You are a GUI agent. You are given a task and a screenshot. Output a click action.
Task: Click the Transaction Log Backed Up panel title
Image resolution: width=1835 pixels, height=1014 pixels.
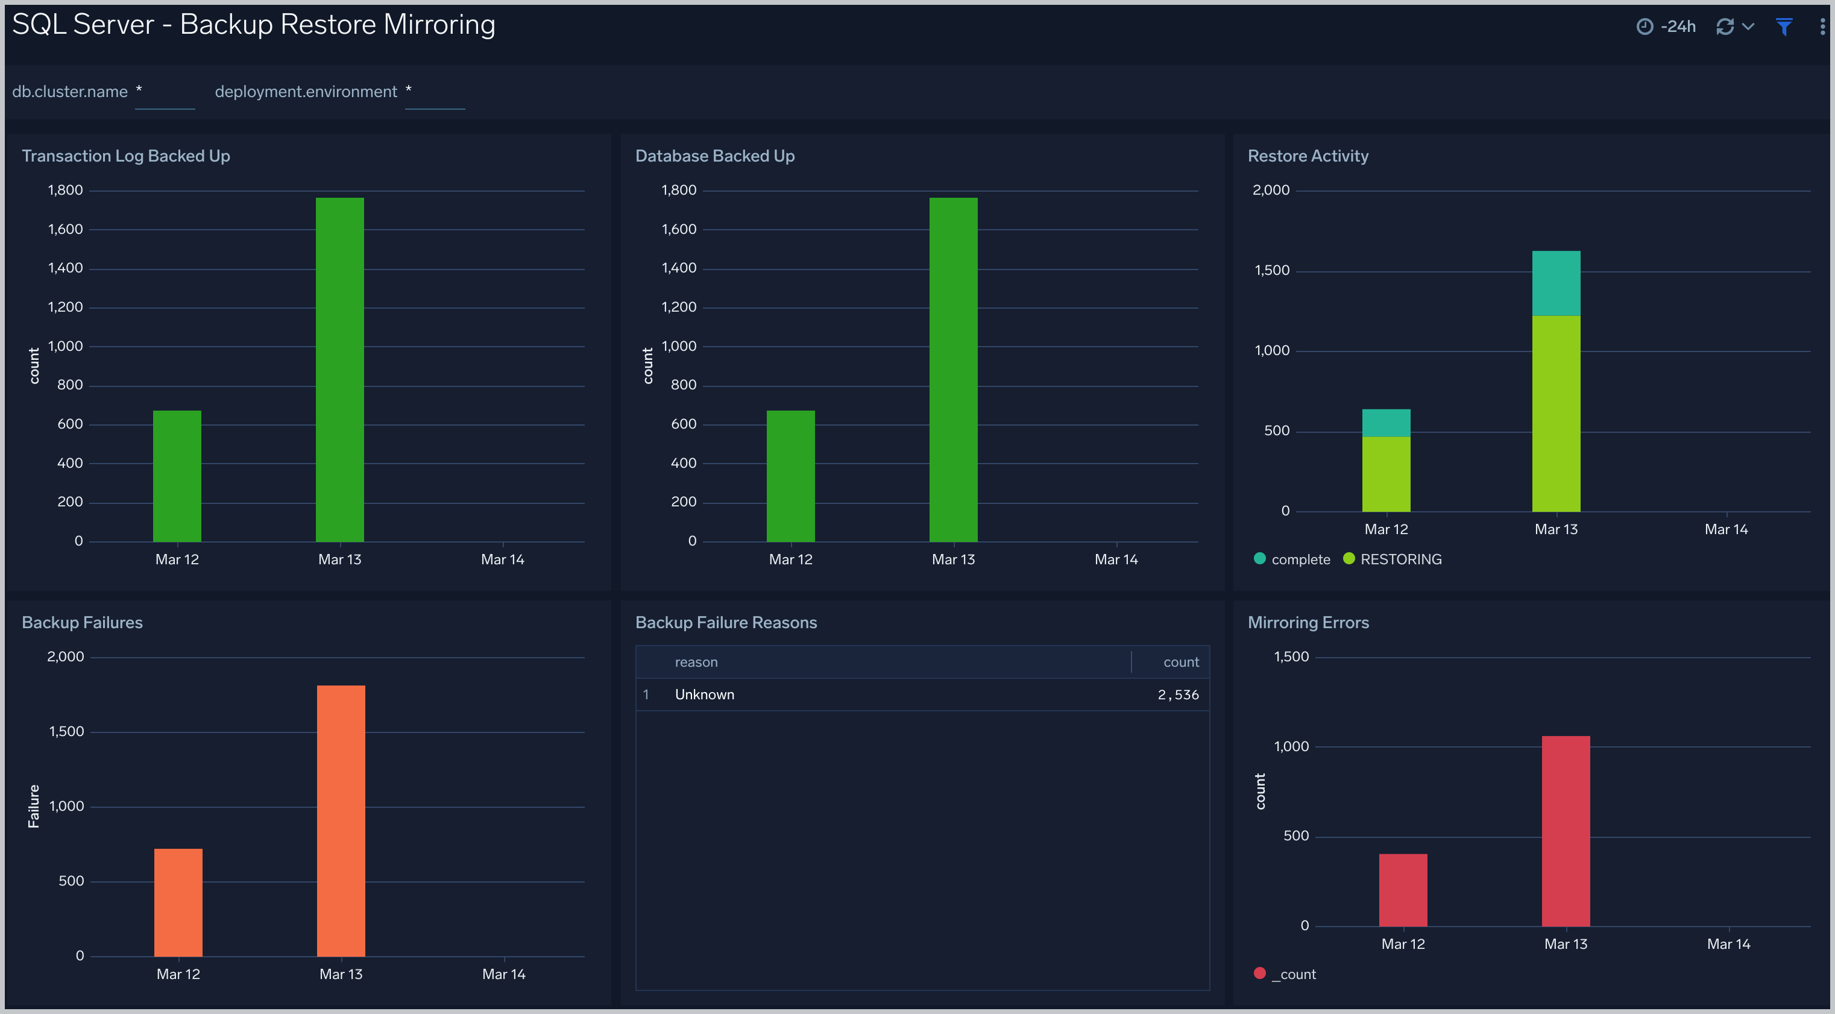click(126, 156)
